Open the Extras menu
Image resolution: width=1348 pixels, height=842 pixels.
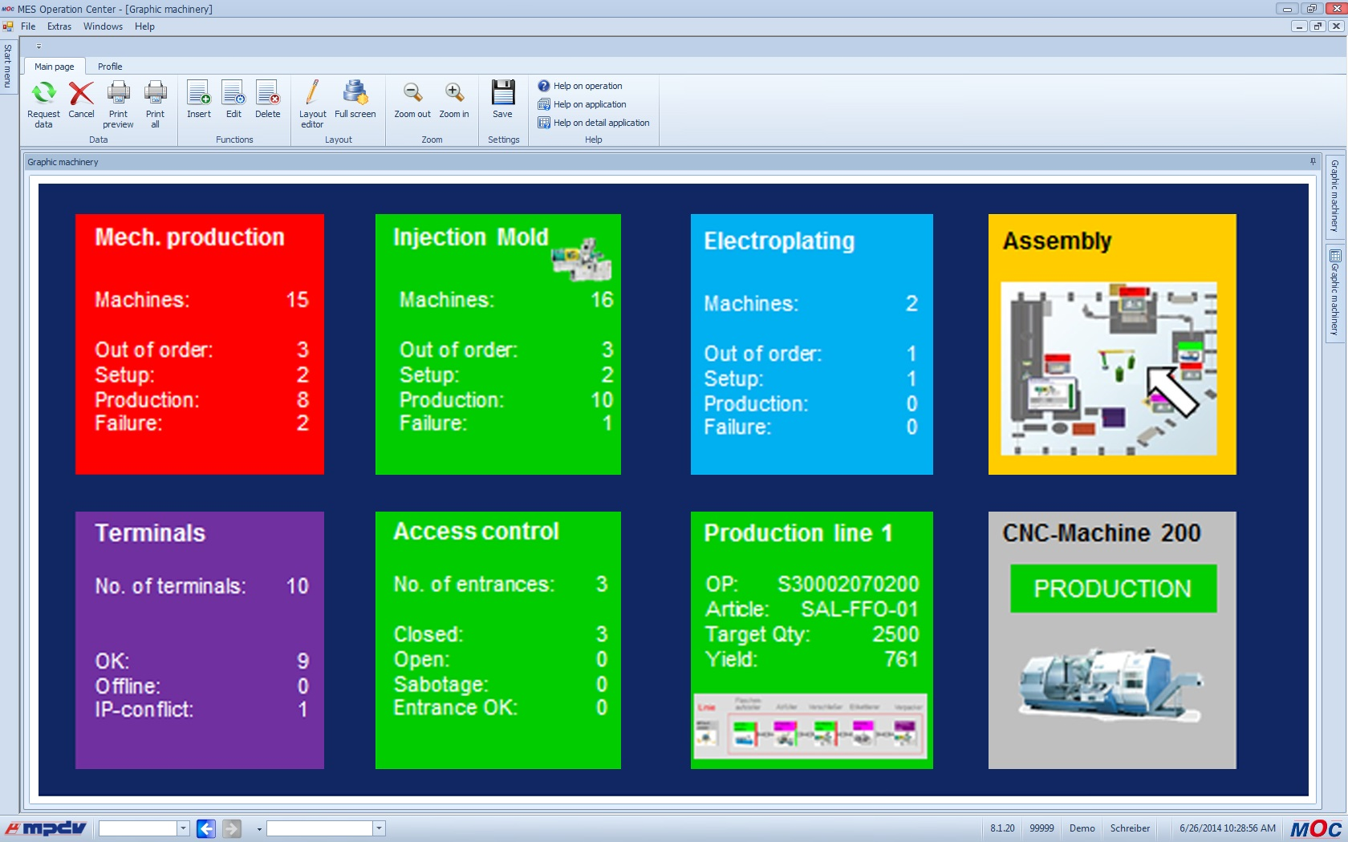coord(59,26)
